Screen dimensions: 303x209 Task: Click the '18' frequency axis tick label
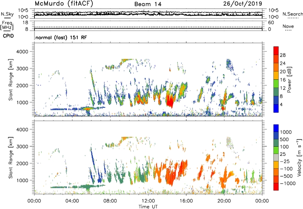[x=25, y=23]
